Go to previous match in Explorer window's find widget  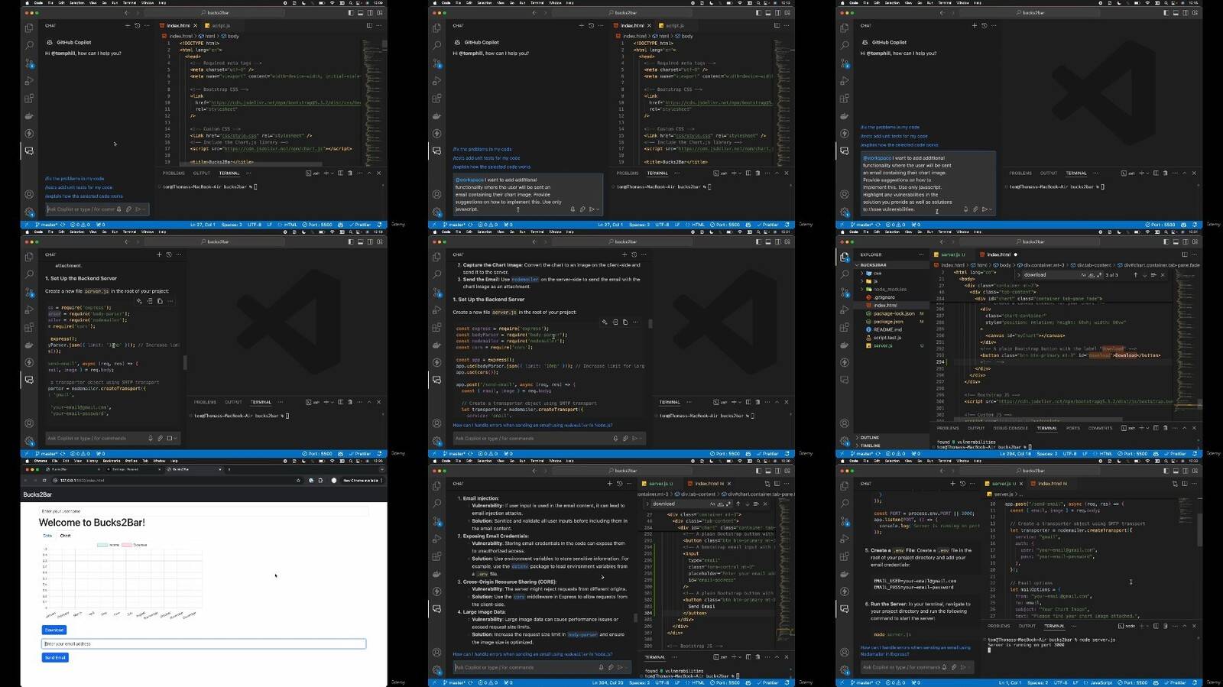pyautogui.click(x=1135, y=274)
